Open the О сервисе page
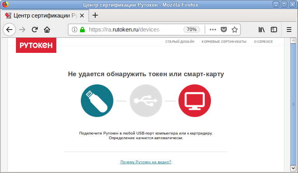The height and width of the screenshot is (173, 298). [x=263, y=42]
